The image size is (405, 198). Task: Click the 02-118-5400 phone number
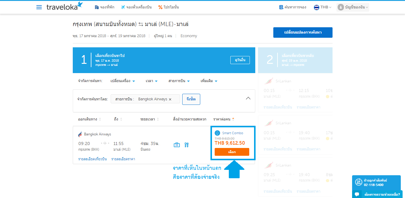pyautogui.click(x=374, y=185)
